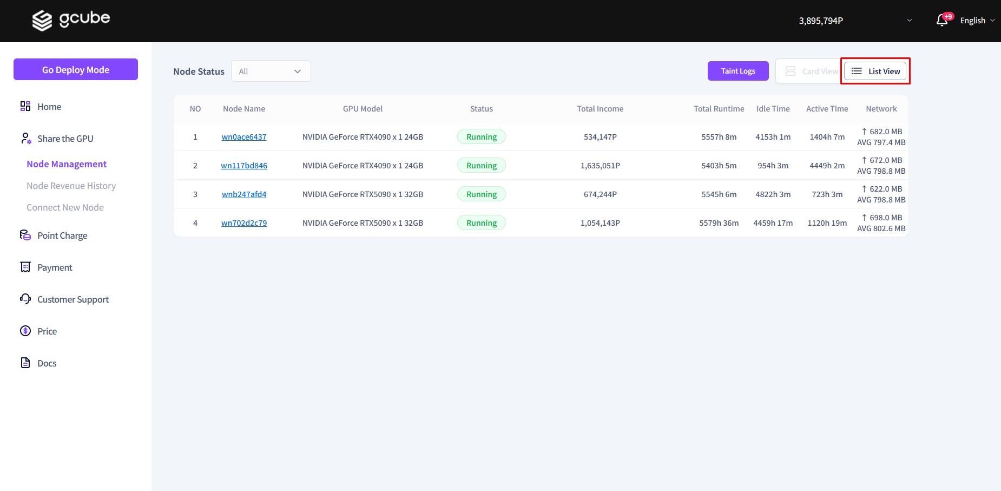Switch to List View
The image size is (1001, 491).
tap(875, 71)
